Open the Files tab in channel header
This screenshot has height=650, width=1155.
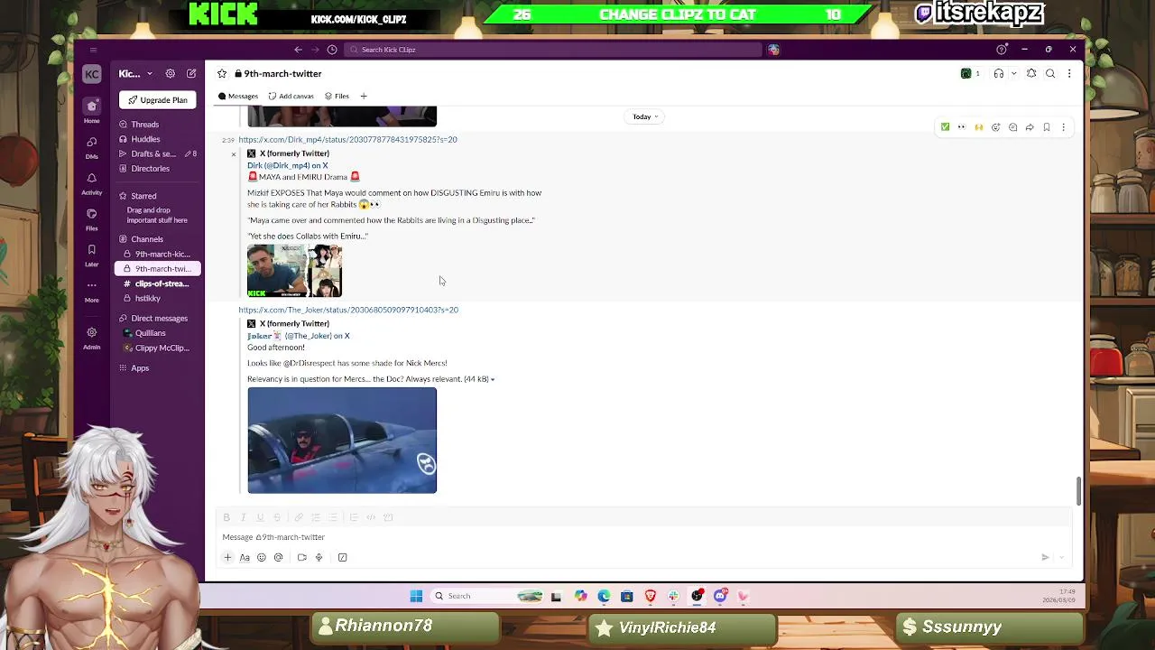click(337, 97)
